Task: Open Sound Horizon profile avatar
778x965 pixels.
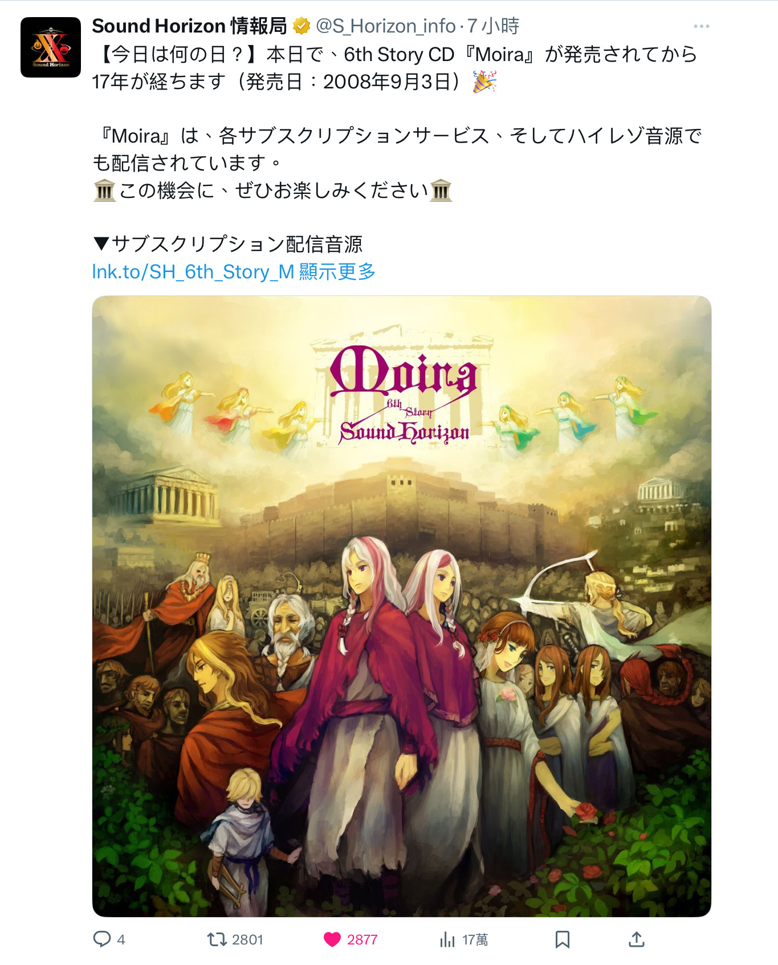Action: click(x=51, y=47)
